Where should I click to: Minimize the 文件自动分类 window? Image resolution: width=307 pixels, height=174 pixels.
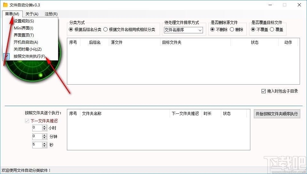[271, 5]
